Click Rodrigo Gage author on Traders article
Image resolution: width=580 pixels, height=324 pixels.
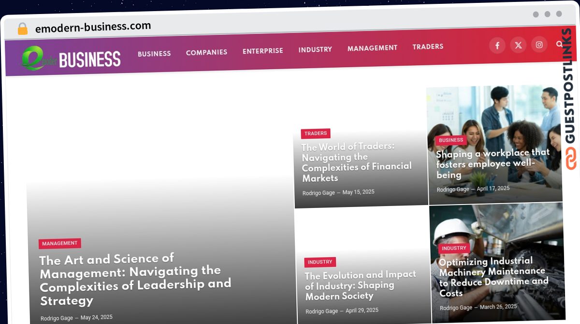(319, 193)
